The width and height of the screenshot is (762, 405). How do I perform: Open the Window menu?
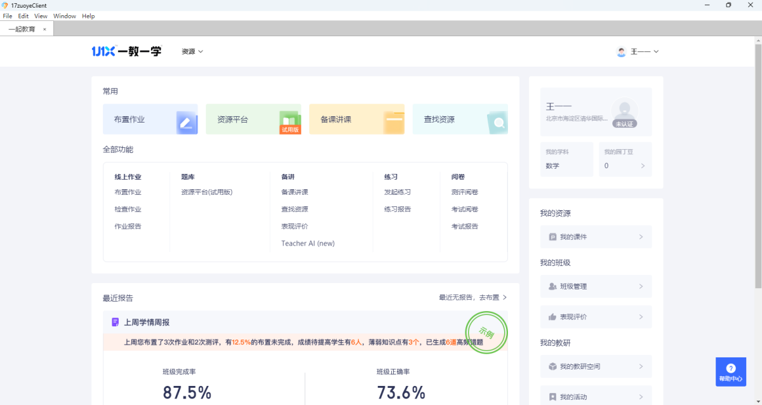64,16
